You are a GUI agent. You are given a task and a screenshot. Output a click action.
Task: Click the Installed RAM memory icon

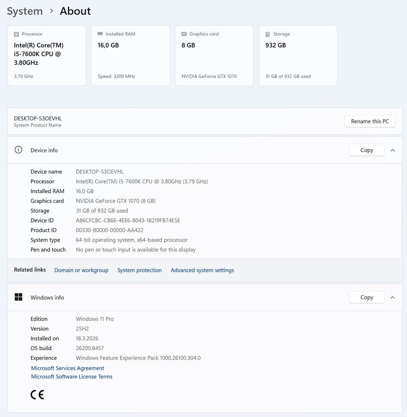100,34
